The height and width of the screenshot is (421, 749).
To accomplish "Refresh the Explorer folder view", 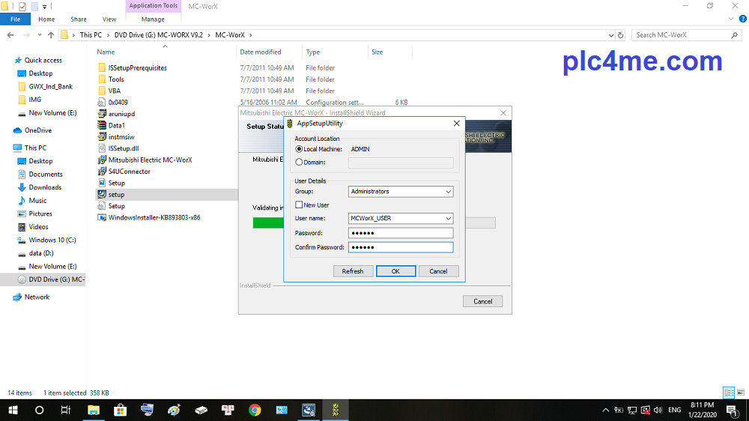I will coord(620,35).
